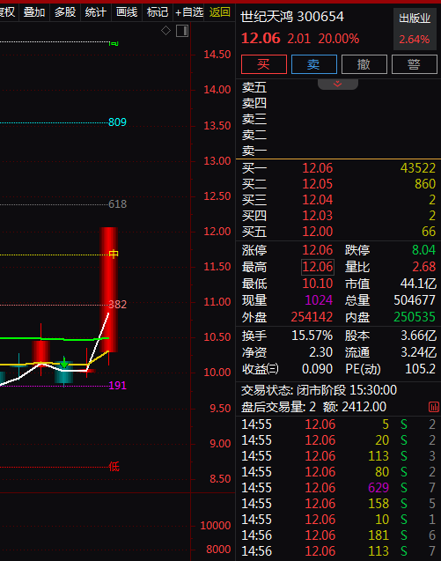Viewport: 441px width, 561px height.
Task: Select the 买五 price 12.00
Action: tap(318, 232)
